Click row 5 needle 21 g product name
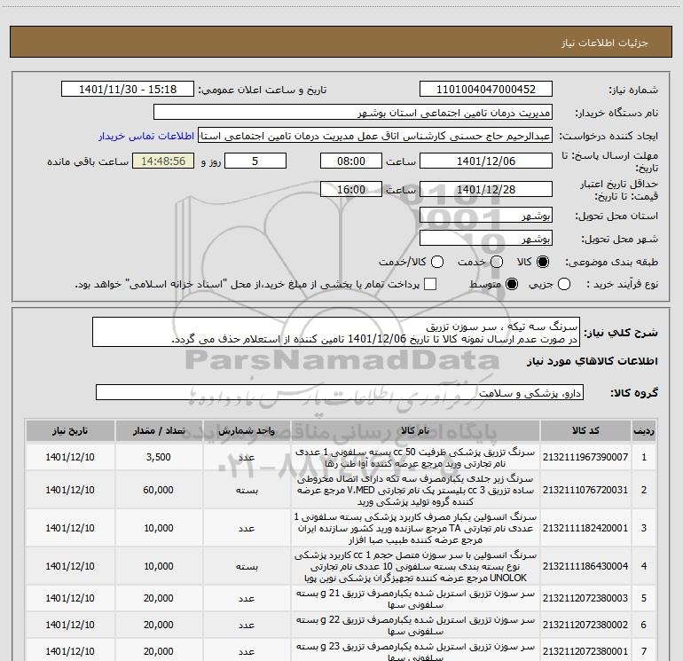The image size is (683, 661). (415, 599)
